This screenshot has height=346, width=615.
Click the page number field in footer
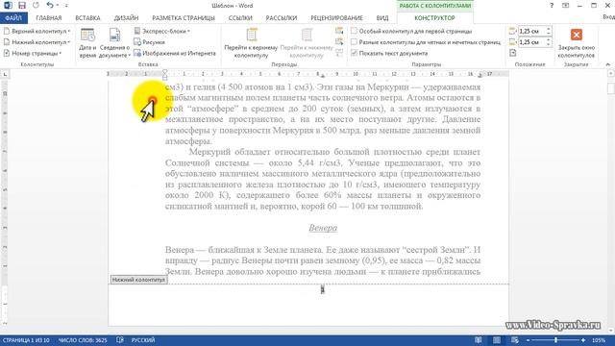pos(323,290)
